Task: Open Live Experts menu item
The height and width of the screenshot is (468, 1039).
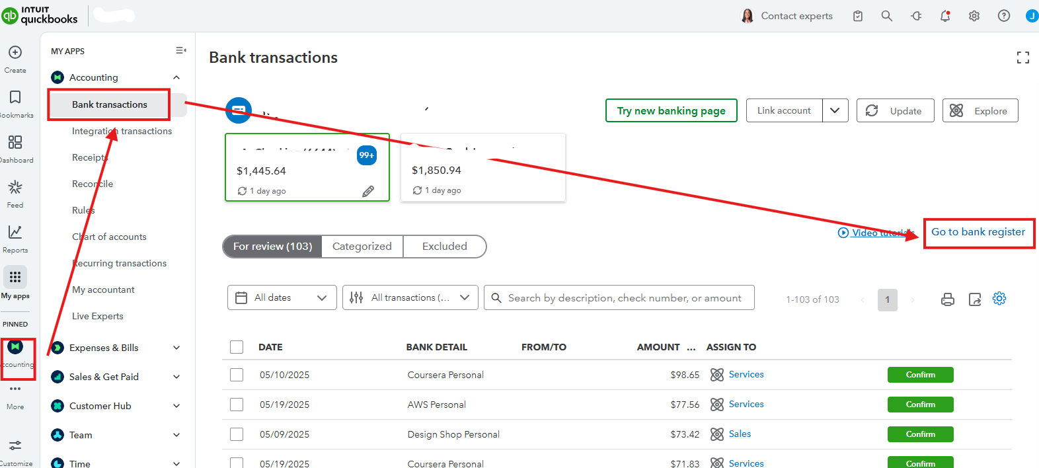Action: point(98,316)
